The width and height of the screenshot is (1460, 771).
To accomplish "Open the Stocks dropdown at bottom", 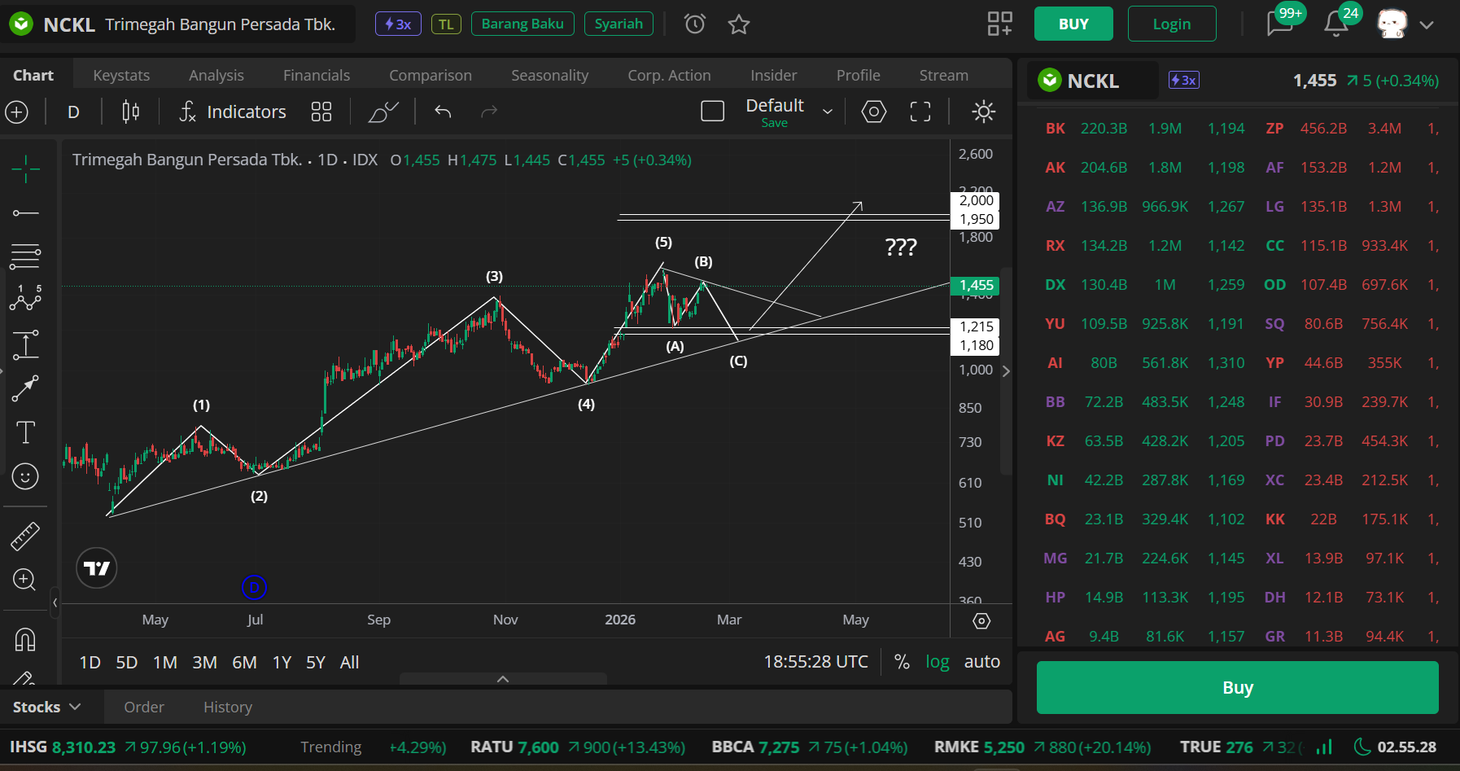I will tap(46, 707).
